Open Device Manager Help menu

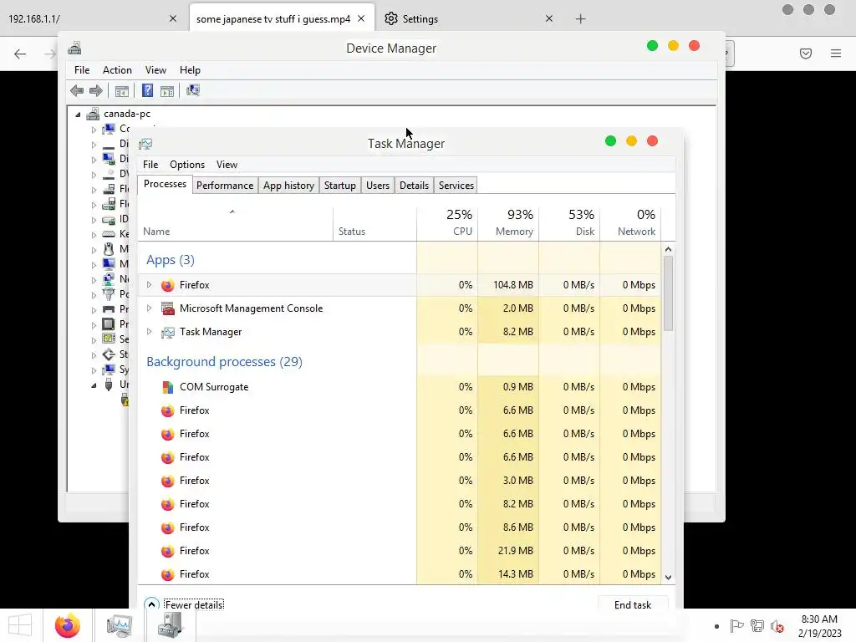tap(190, 70)
